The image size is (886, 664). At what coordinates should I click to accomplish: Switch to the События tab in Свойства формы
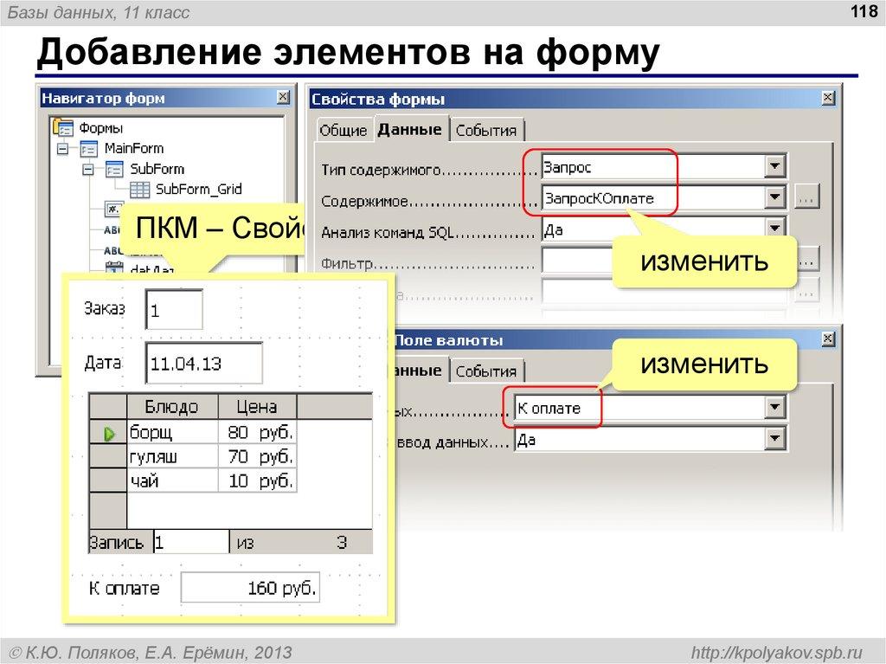click(x=489, y=130)
